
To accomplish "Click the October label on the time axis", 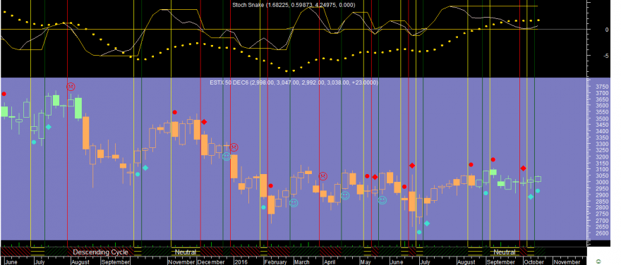I will [533, 262].
